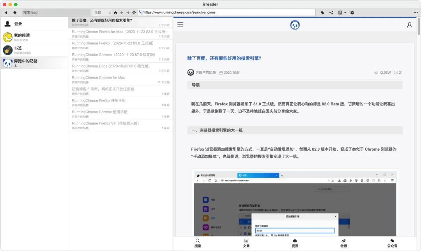Focus the 搜索feed search field
Viewport: 421px width, 251px height.
pos(56,12)
